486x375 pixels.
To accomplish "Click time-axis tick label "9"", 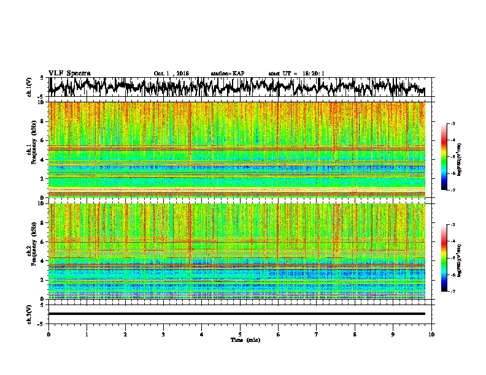I will coord(393,335).
